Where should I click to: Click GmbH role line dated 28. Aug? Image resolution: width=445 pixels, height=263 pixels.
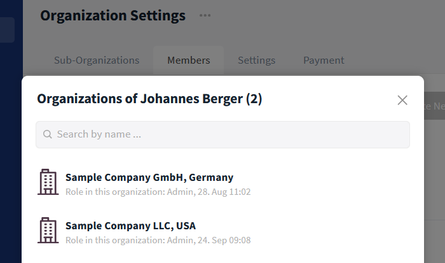tap(158, 192)
